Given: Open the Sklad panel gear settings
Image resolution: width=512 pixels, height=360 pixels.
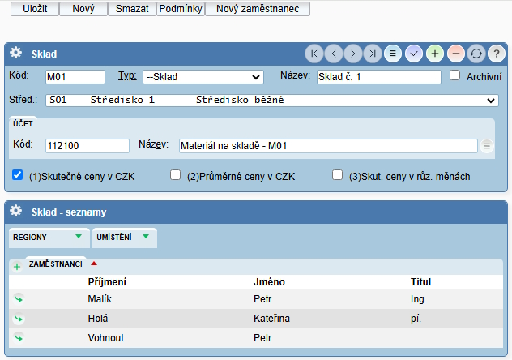Looking at the screenshot, I should pos(15,53).
